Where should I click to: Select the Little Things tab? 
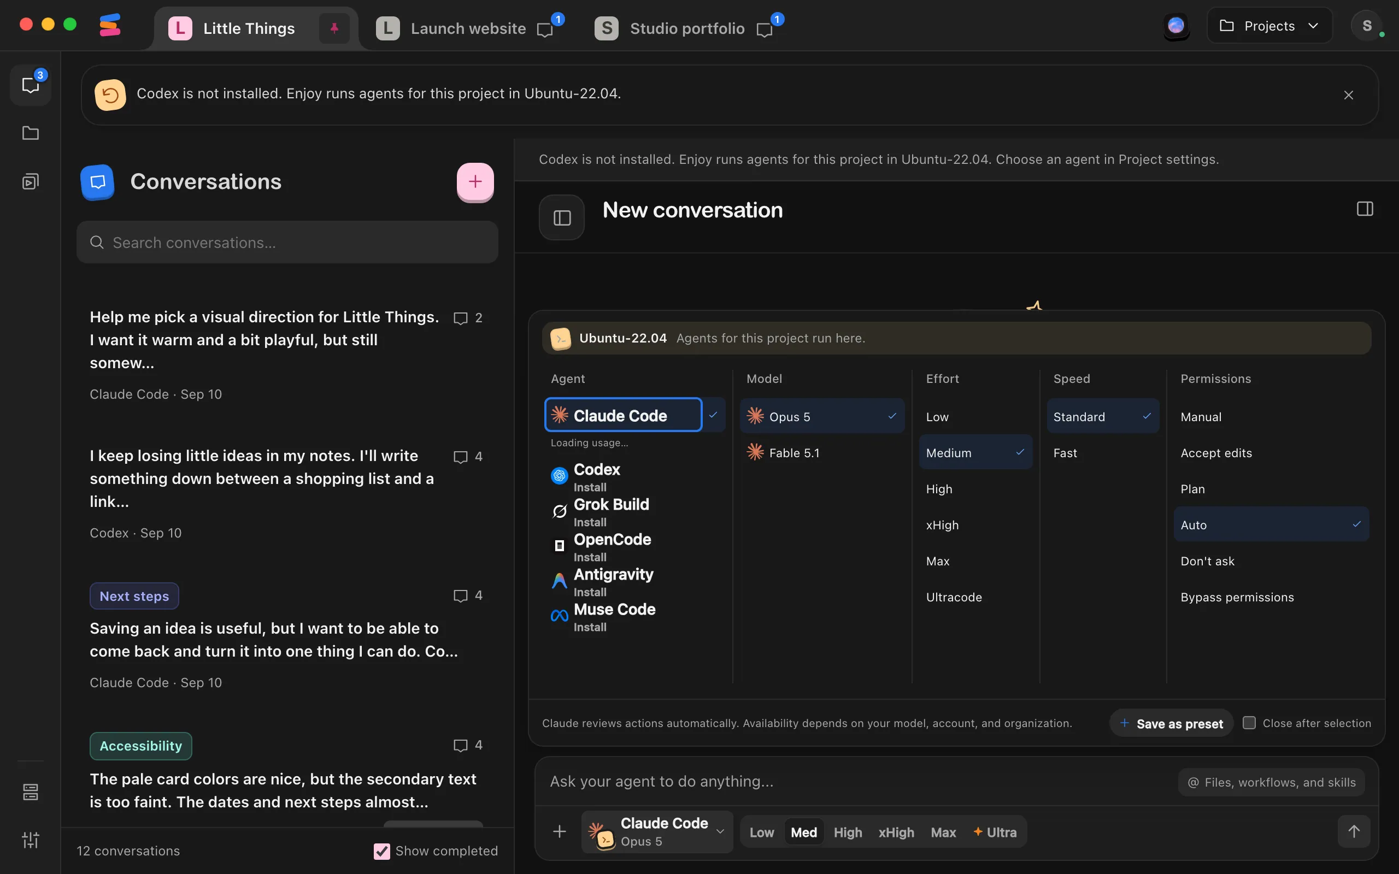point(249,28)
